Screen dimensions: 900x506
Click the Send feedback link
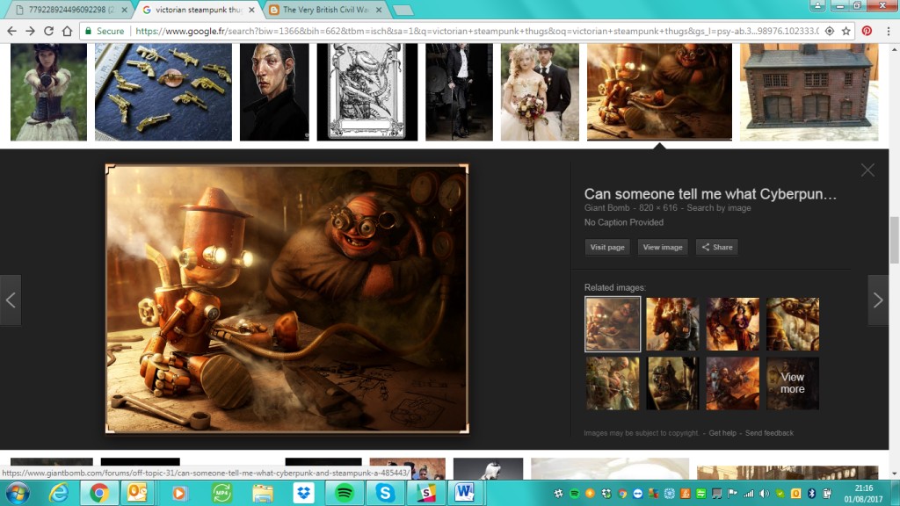pyautogui.click(x=769, y=433)
